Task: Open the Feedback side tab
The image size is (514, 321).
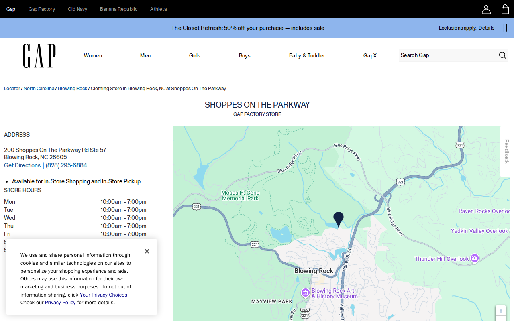Action: pyautogui.click(x=506, y=151)
